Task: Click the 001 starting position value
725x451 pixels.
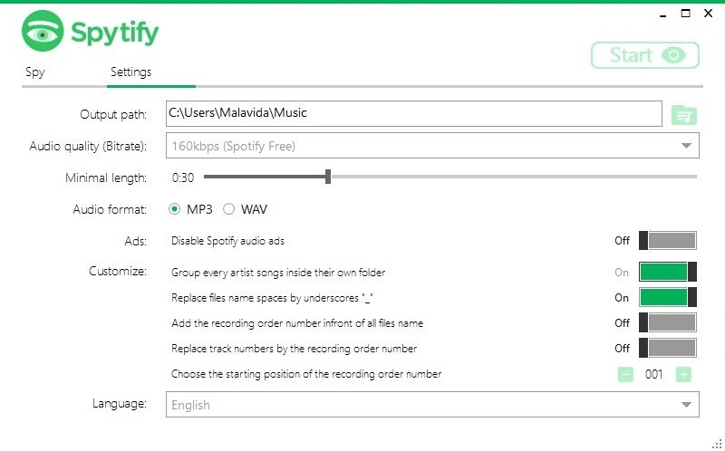Action: pos(653,374)
